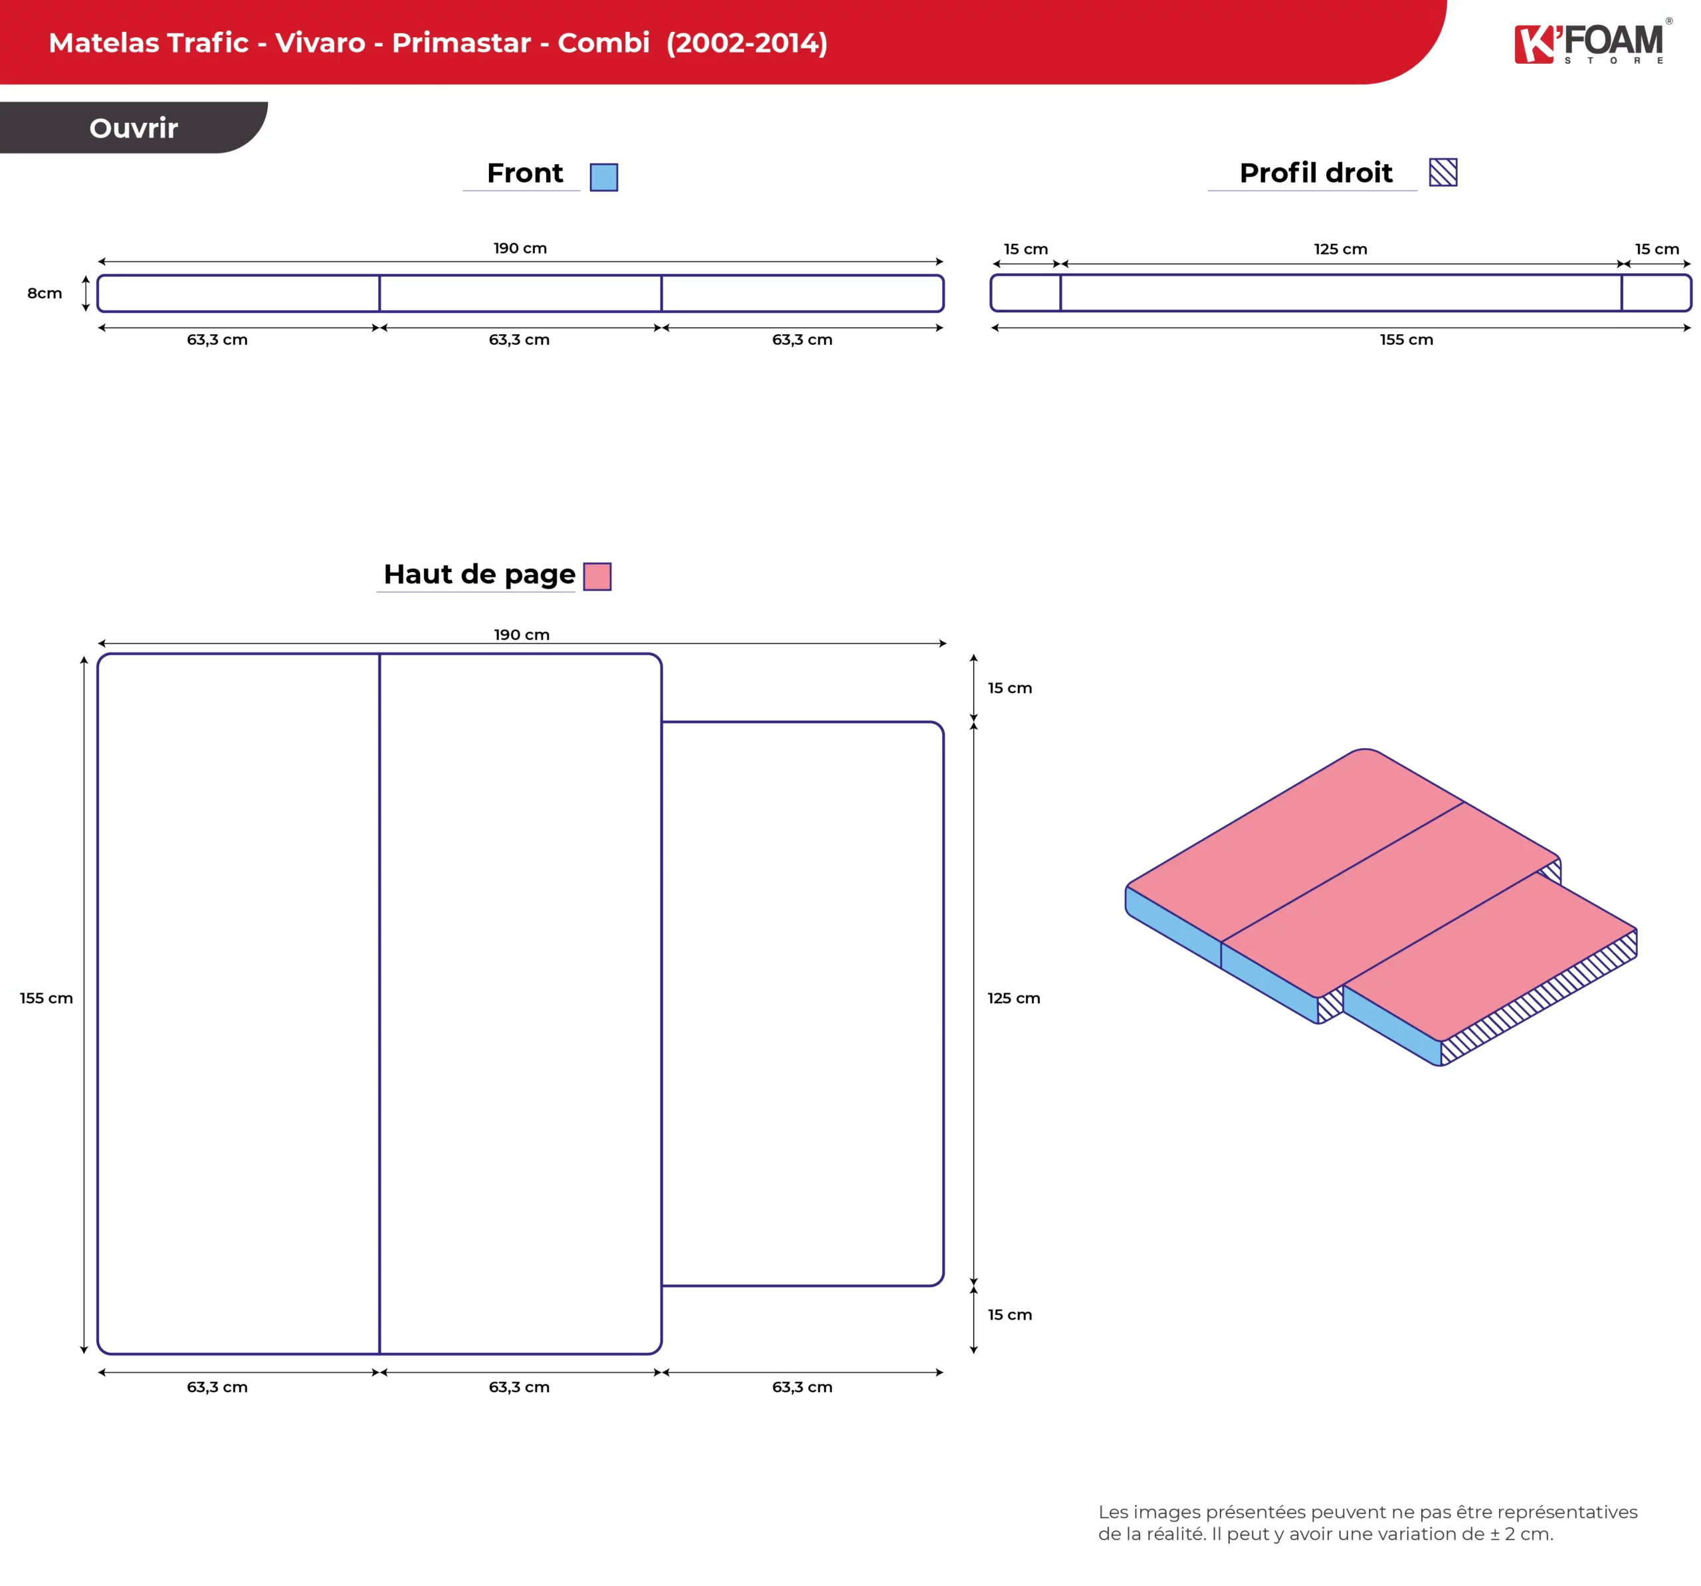
Task: Click the 155 cm height label beside top view
Action: click(x=47, y=998)
